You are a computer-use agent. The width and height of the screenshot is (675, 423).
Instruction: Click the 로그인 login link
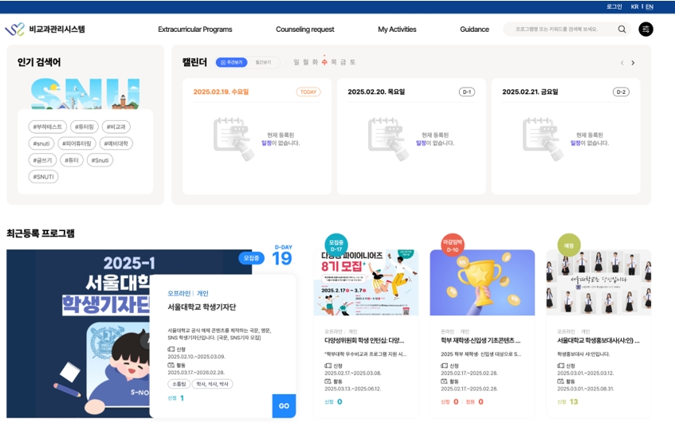pos(614,6)
